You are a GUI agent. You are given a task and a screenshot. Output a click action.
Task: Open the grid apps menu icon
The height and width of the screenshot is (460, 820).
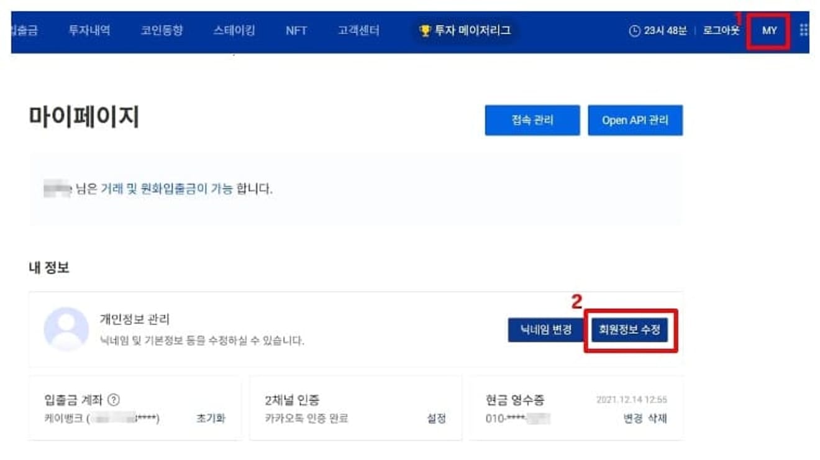tap(804, 30)
